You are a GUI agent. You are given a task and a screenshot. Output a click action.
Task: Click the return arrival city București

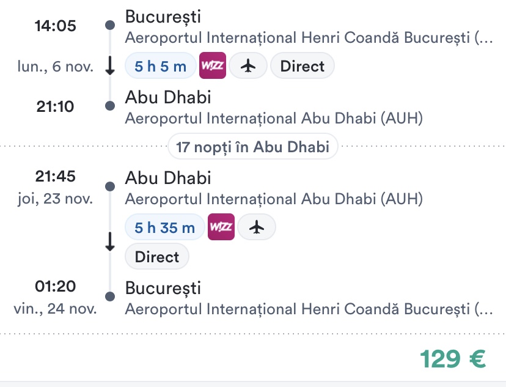click(163, 289)
